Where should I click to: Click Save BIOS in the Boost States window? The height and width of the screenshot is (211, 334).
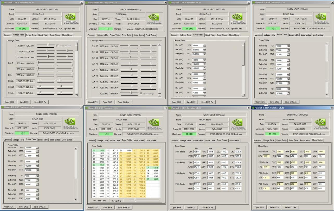click(191, 208)
